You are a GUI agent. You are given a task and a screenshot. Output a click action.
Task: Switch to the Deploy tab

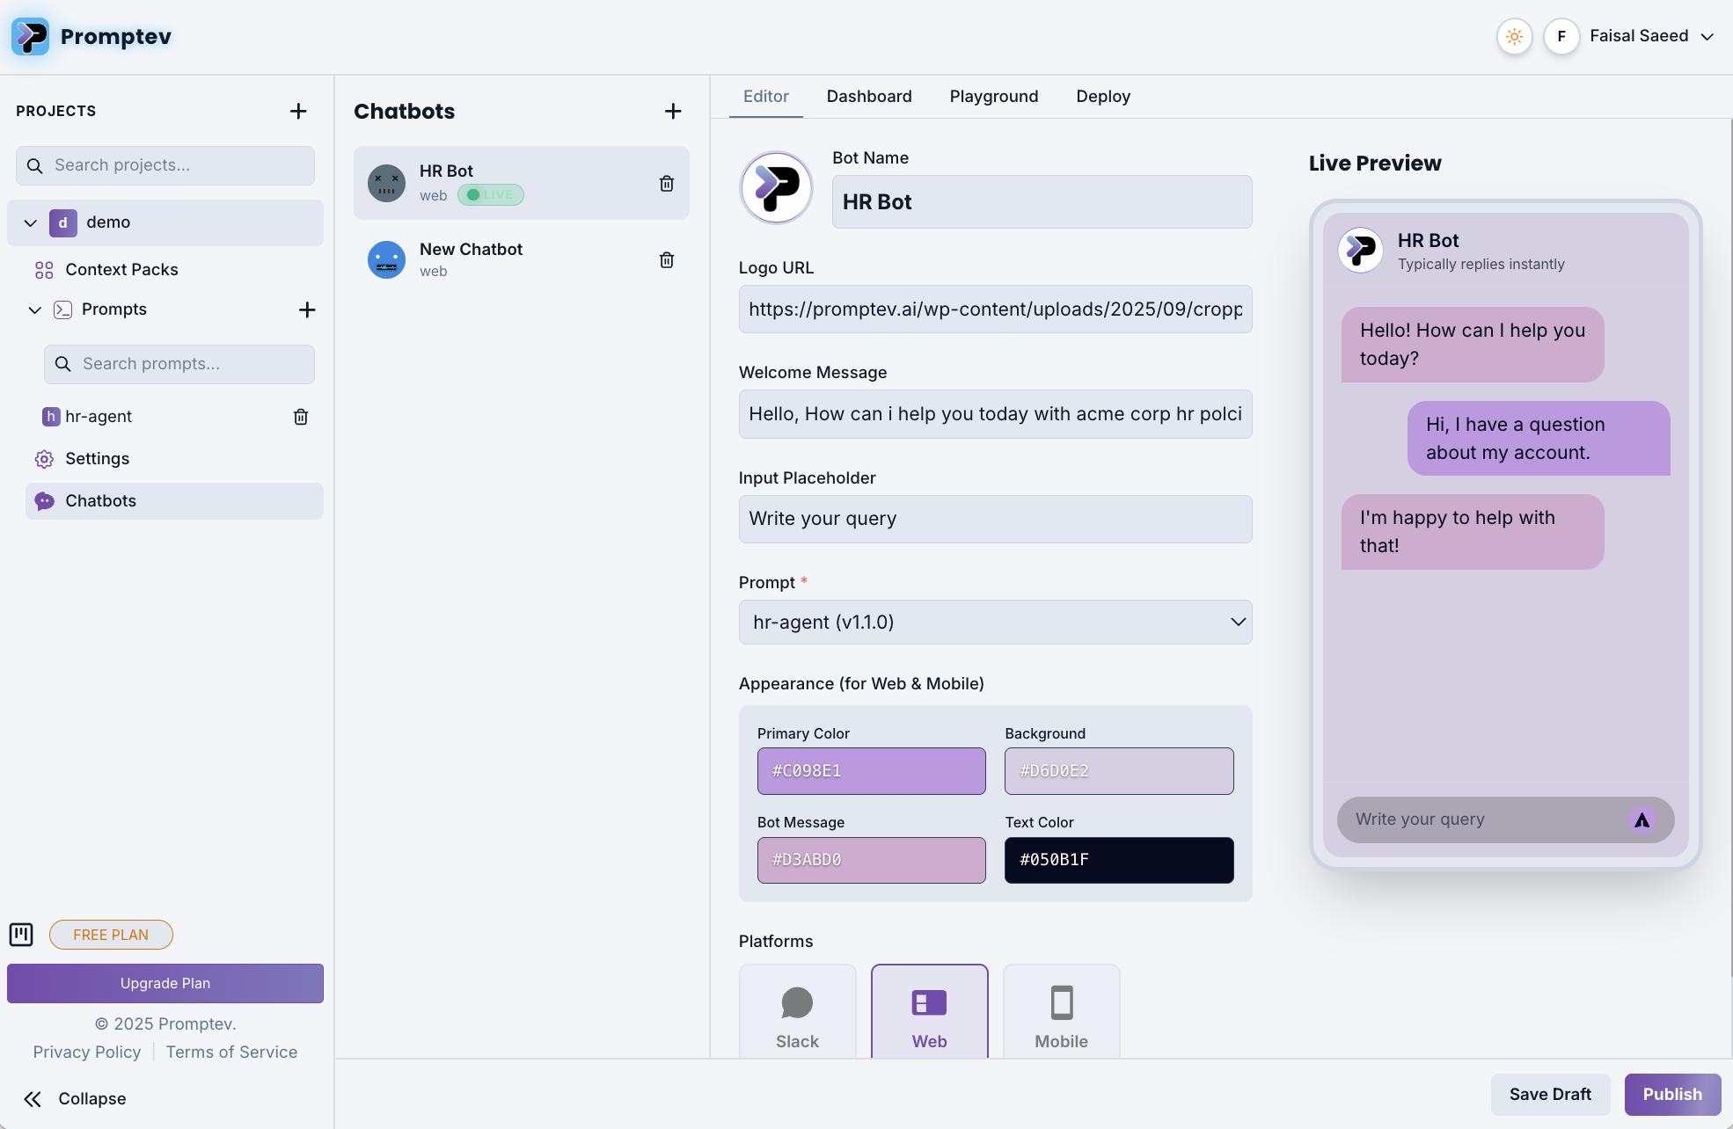(x=1102, y=97)
